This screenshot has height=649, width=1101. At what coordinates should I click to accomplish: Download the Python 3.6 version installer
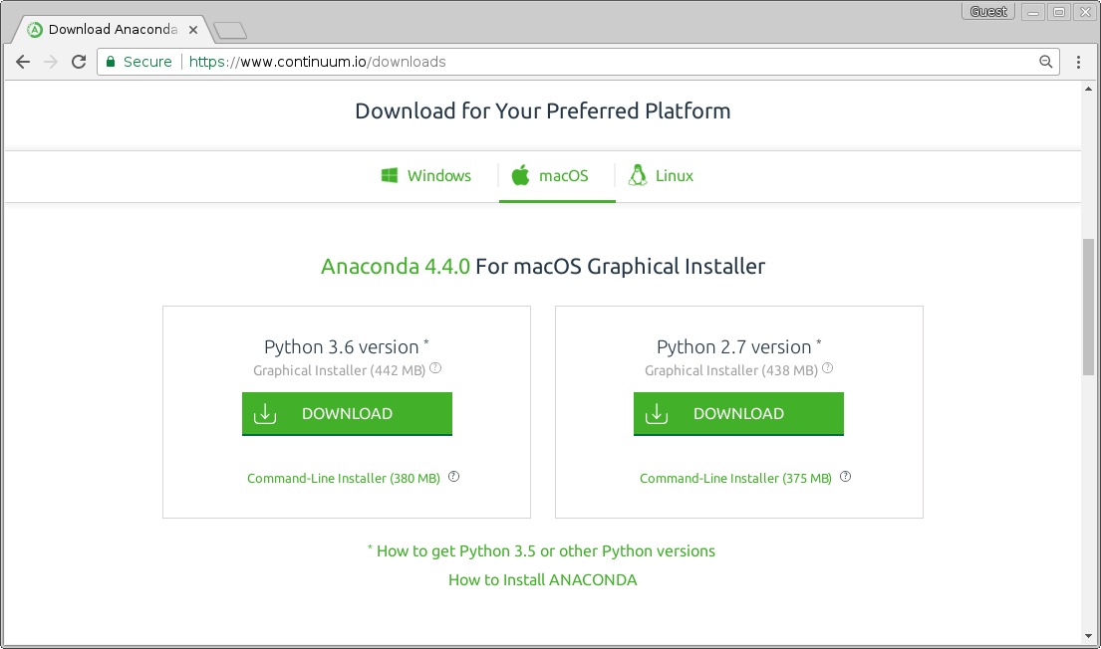pos(347,413)
